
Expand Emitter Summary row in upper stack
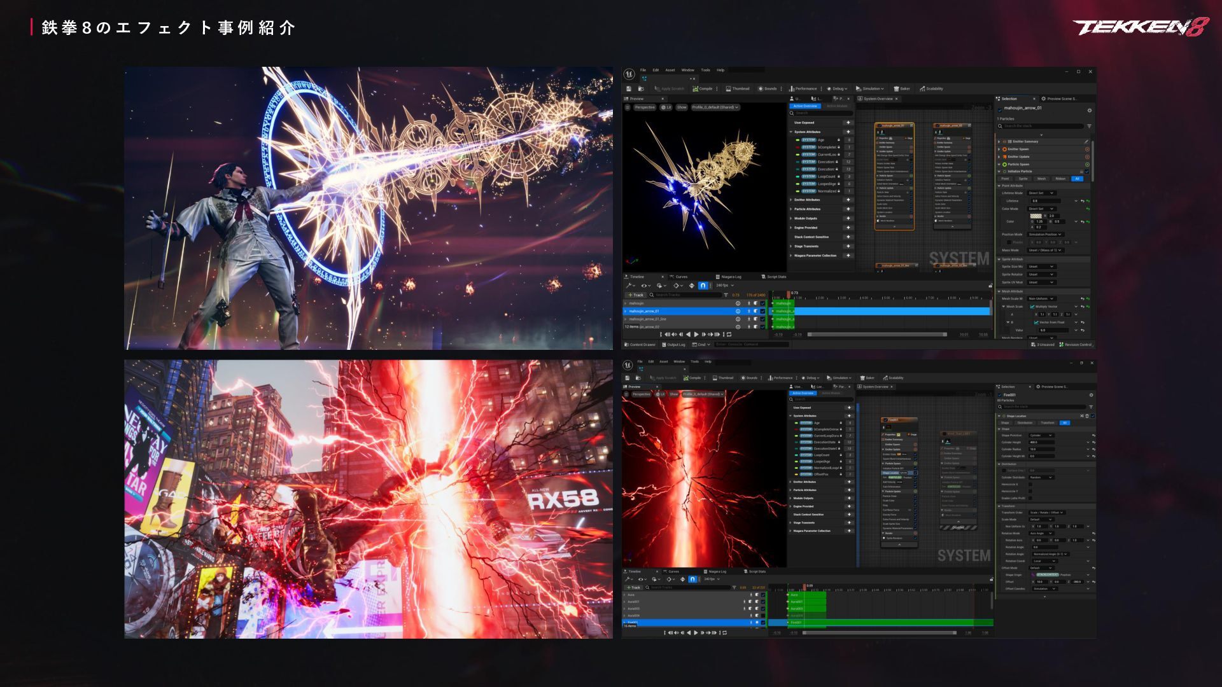point(999,142)
